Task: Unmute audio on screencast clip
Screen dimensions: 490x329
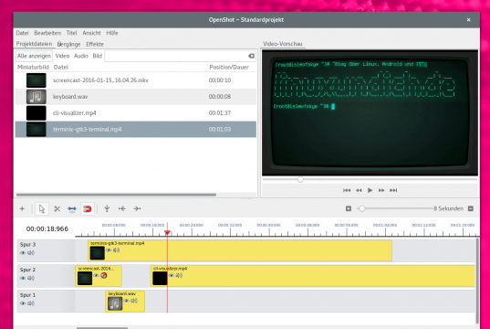Action: pos(104,275)
